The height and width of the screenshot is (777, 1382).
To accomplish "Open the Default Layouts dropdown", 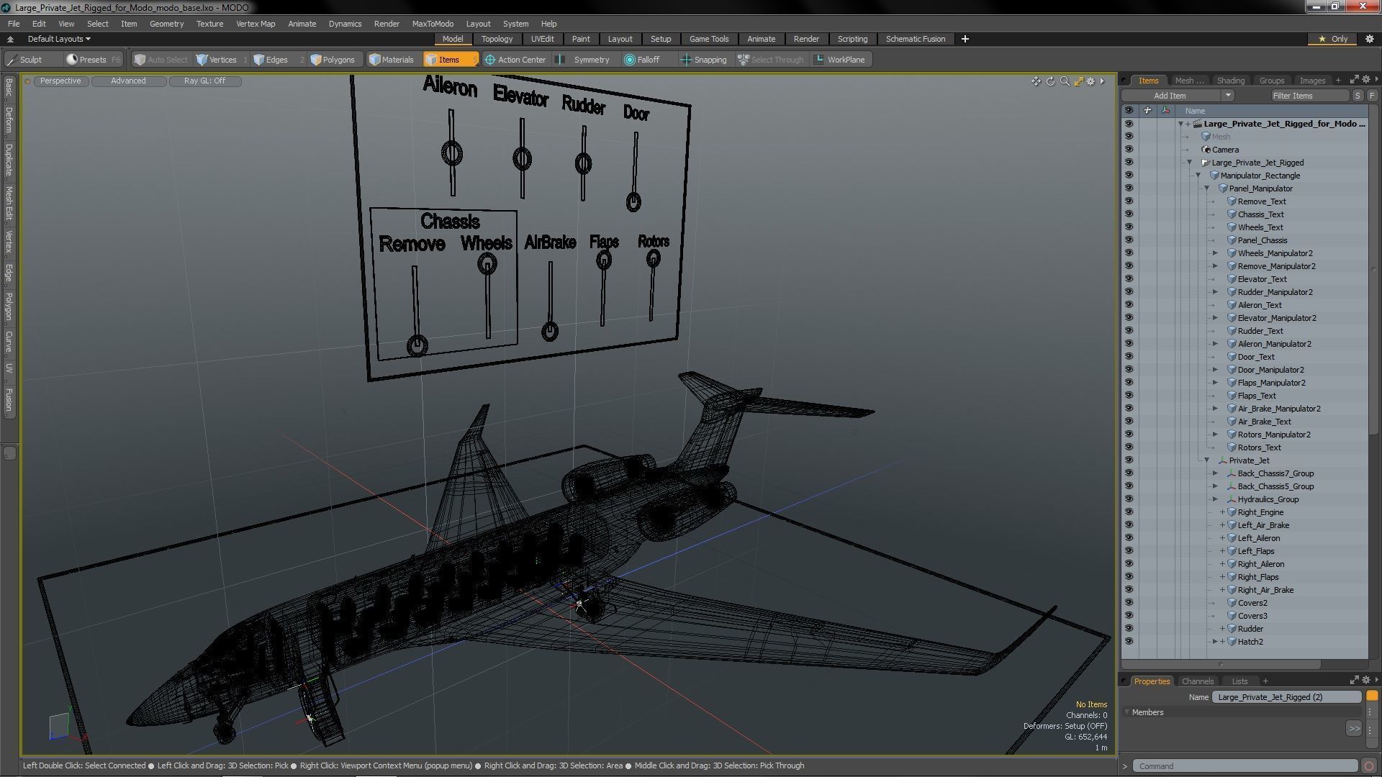I will [59, 39].
